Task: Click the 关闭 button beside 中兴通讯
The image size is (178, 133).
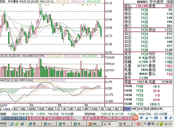Action: [x=170, y=2]
